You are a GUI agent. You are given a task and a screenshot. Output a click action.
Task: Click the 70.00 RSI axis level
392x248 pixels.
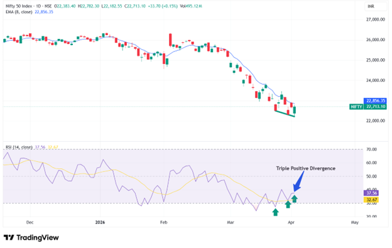(x=371, y=149)
